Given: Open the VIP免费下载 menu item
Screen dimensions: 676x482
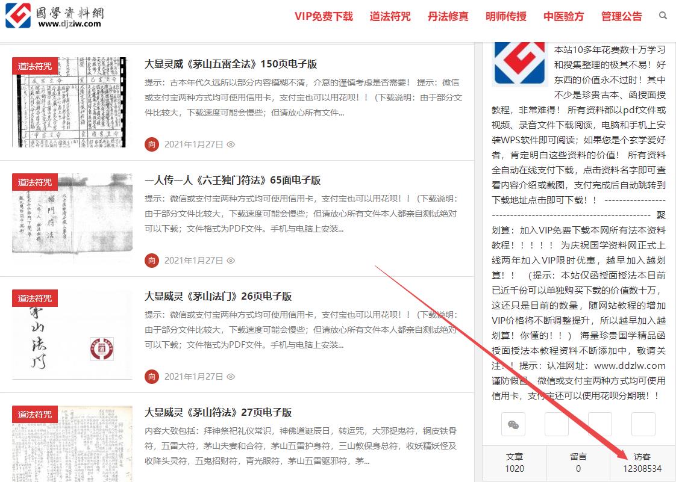Looking at the screenshot, I should pyautogui.click(x=324, y=16).
